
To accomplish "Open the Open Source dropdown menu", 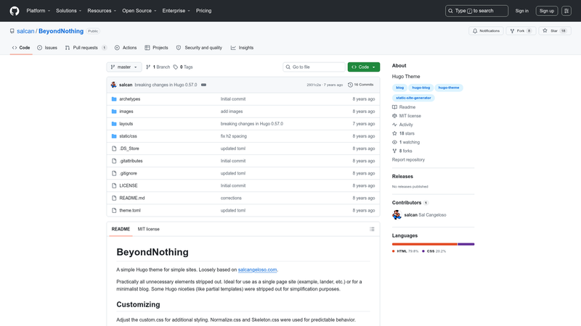I will (x=139, y=11).
